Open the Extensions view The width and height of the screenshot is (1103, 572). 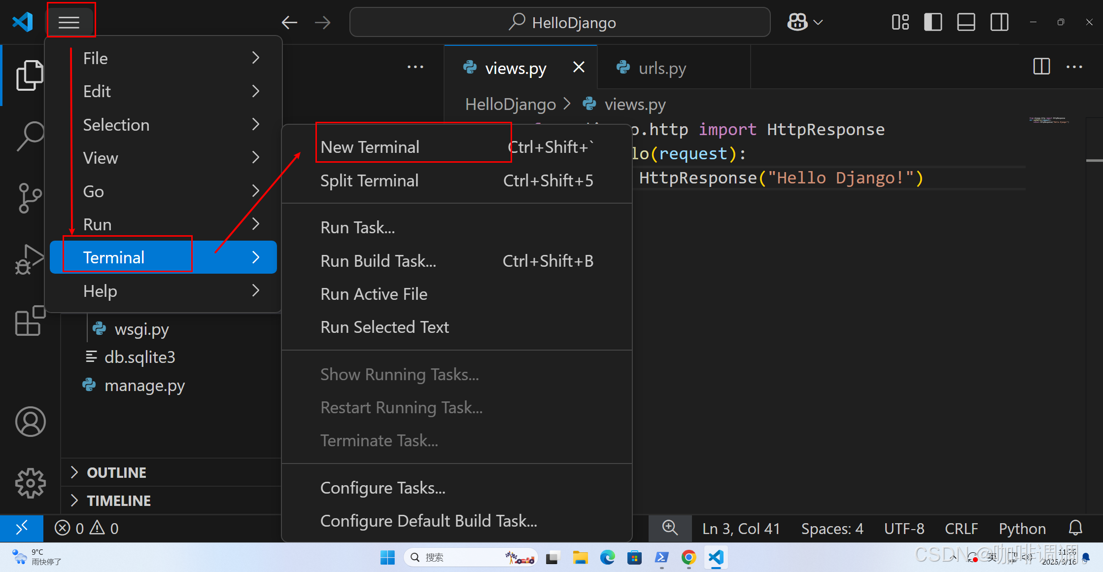tap(30, 321)
